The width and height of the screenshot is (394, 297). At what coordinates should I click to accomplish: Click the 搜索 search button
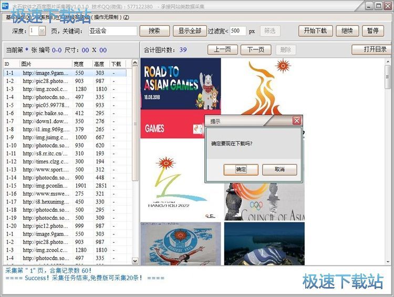coord(154,31)
